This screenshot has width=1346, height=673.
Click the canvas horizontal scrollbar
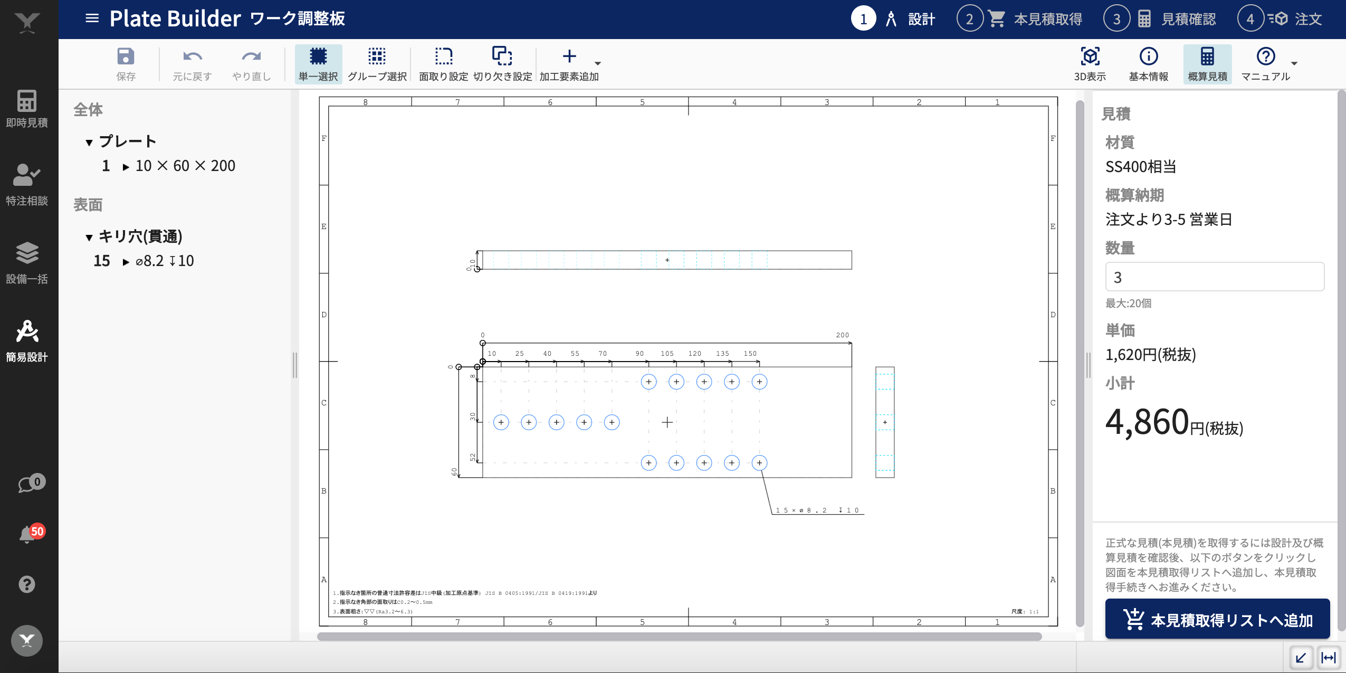pos(679,636)
